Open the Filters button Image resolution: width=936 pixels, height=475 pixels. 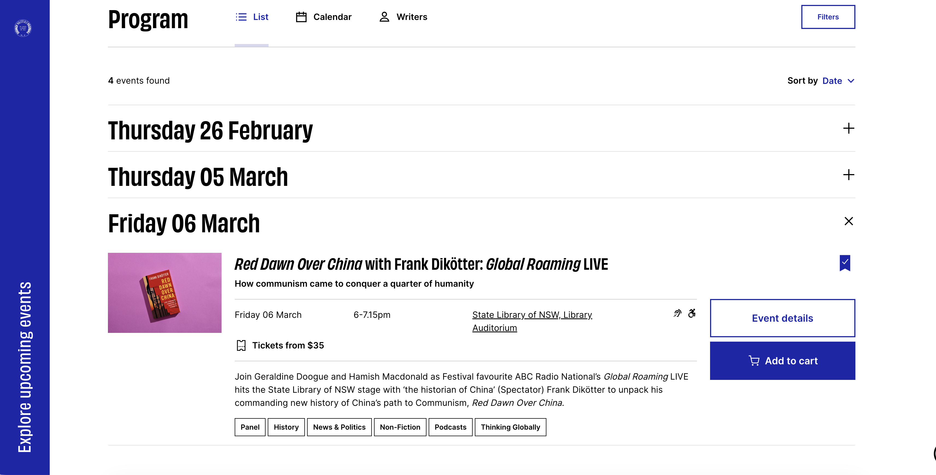click(828, 17)
